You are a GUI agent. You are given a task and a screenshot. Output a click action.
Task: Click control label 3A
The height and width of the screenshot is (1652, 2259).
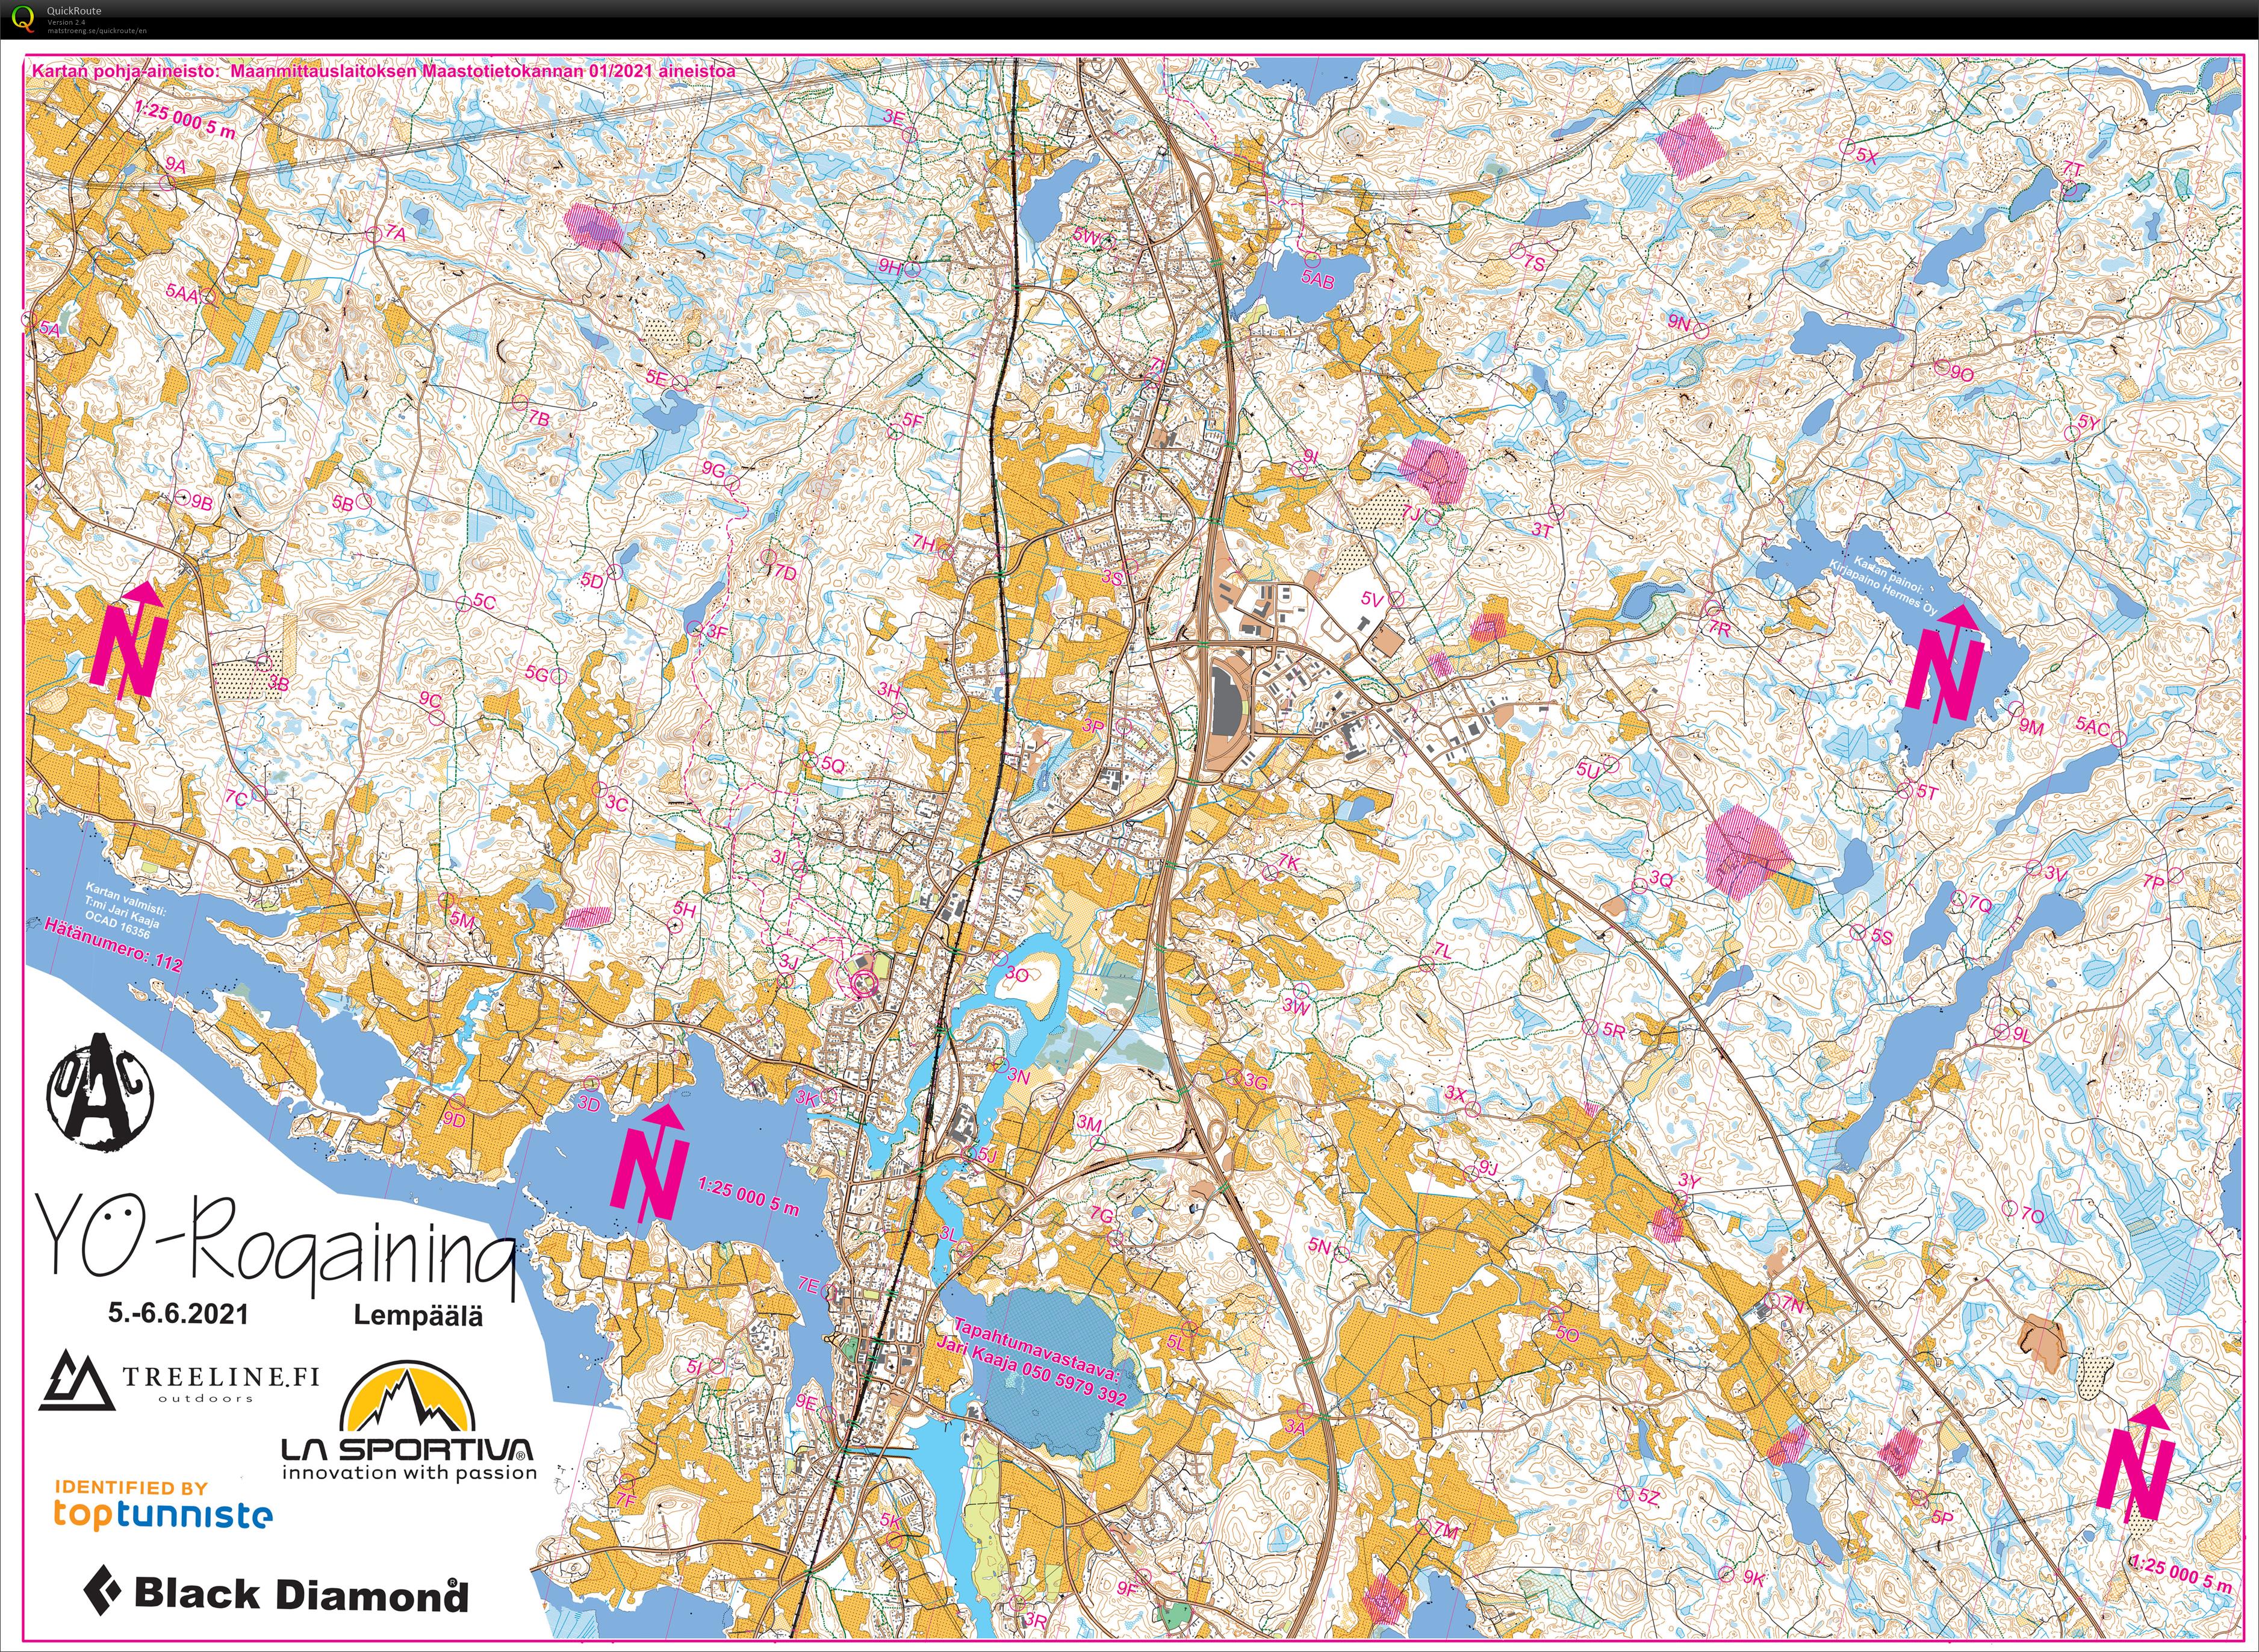1296,1427
